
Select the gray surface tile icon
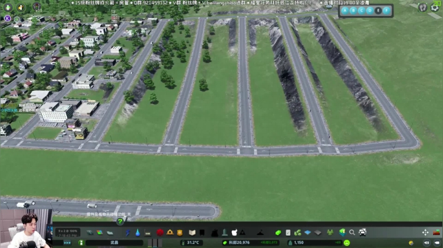318,233
